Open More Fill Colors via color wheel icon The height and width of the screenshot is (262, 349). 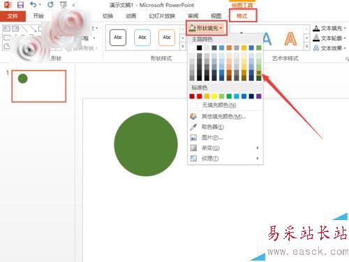coord(193,116)
